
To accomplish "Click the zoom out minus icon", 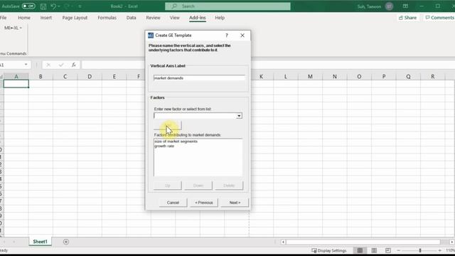I will click(x=398, y=250).
